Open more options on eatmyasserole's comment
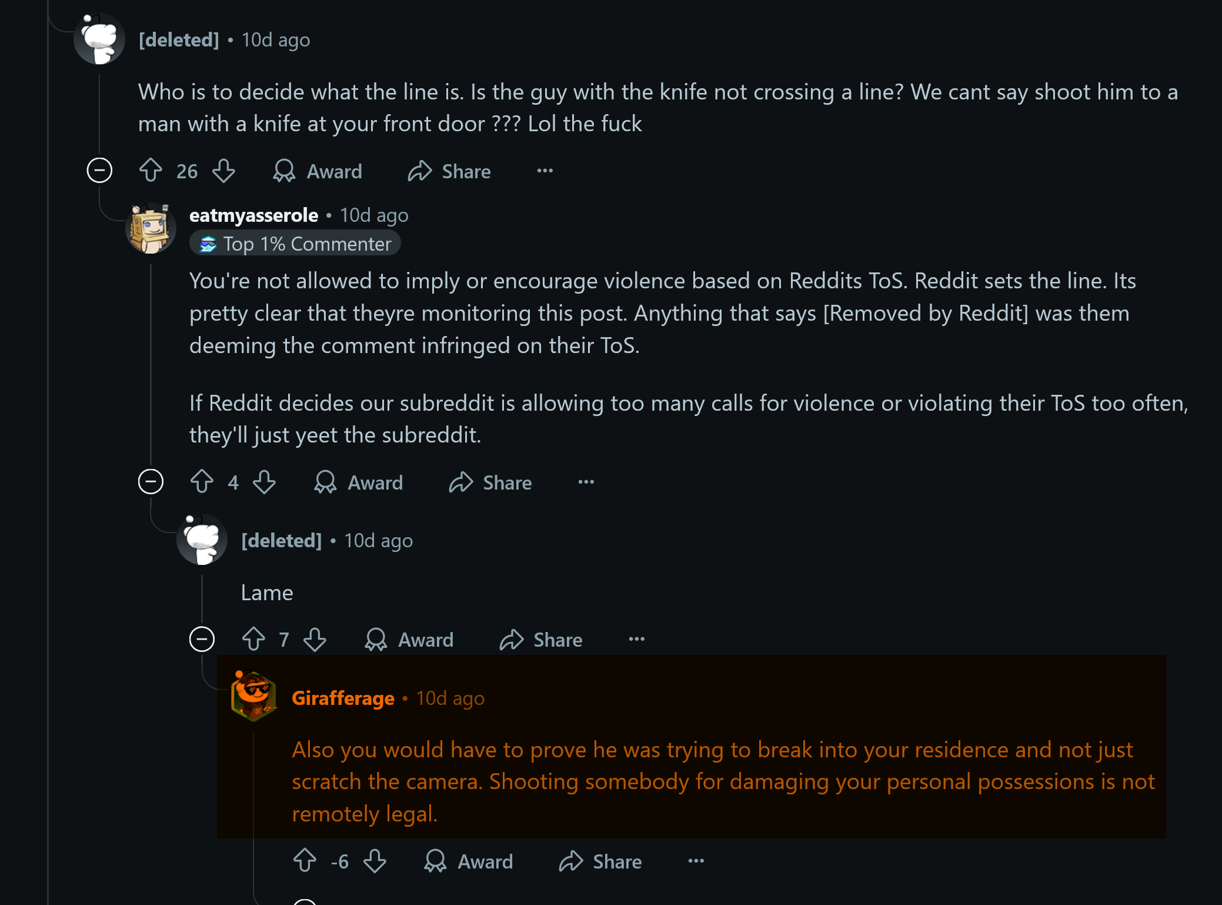This screenshot has width=1222, height=905. tap(586, 482)
